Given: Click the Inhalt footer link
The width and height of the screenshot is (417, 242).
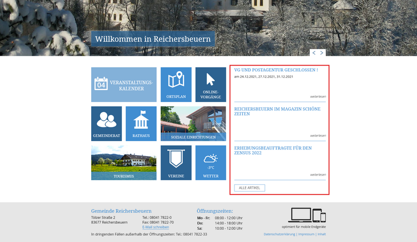Looking at the screenshot, I should 322,234.
